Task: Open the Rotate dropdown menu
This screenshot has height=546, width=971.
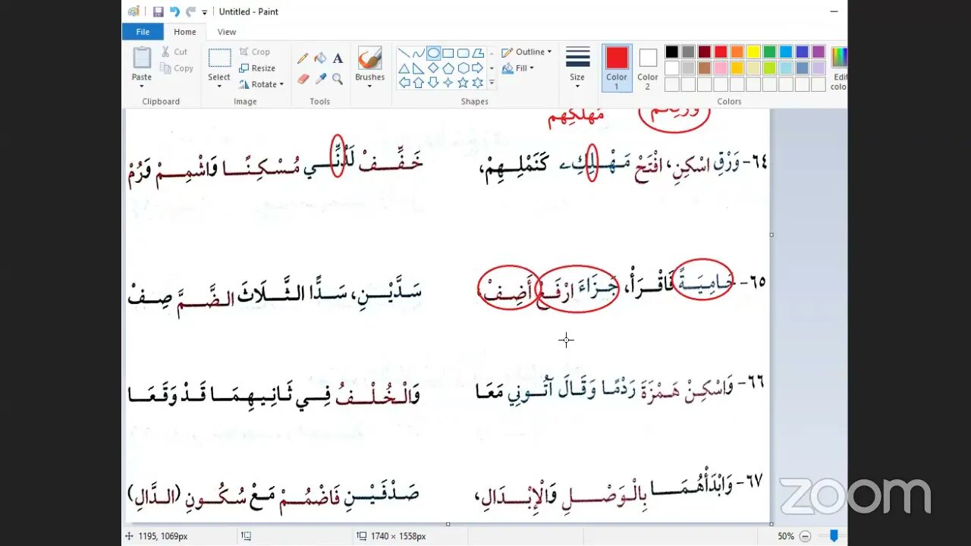Action: pos(261,84)
